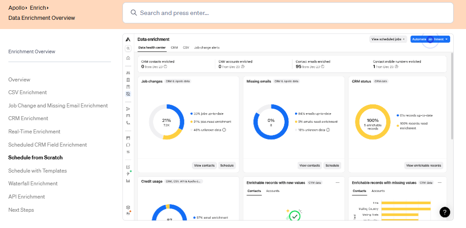The width and height of the screenshot is (466, 228).
Task: Open the Companies building icon
Action: pos(128,80)
